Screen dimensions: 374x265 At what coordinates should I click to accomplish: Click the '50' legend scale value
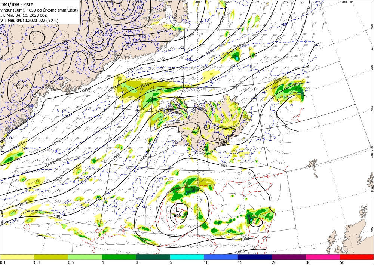point(342,262)
